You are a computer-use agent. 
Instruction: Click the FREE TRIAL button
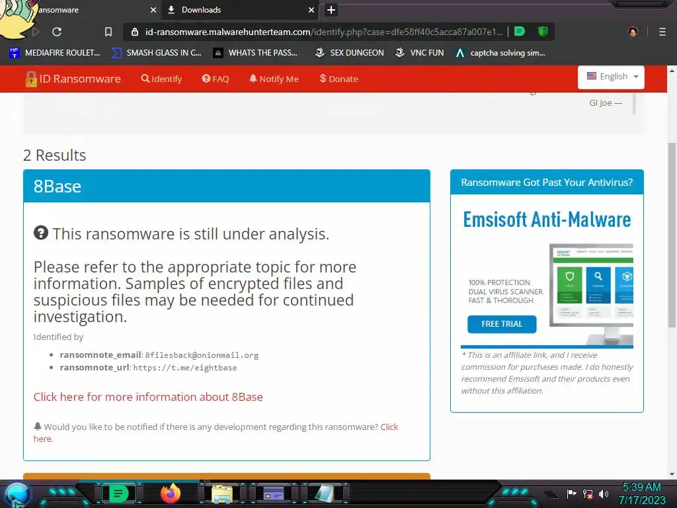tap(502, 324)
